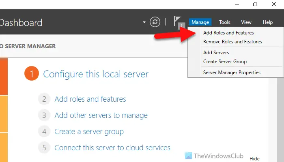Image resolution: width=284 pixels, height=162 pixels.
Task: Expand the dropdown arrow beside refresh
Action: click(144, 22)
